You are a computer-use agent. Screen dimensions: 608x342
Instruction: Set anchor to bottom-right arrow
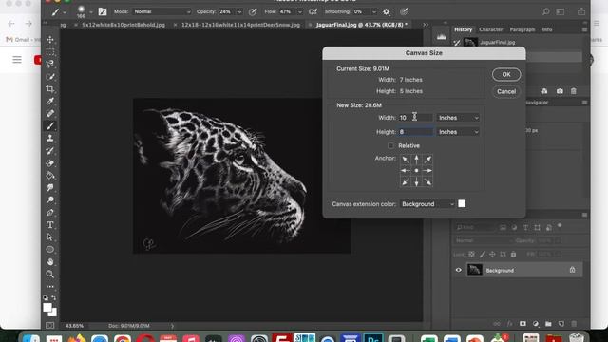pos(427,181)
